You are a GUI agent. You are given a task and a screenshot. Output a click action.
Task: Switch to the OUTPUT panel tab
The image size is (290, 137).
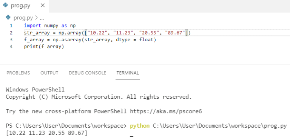coord(49,73)
